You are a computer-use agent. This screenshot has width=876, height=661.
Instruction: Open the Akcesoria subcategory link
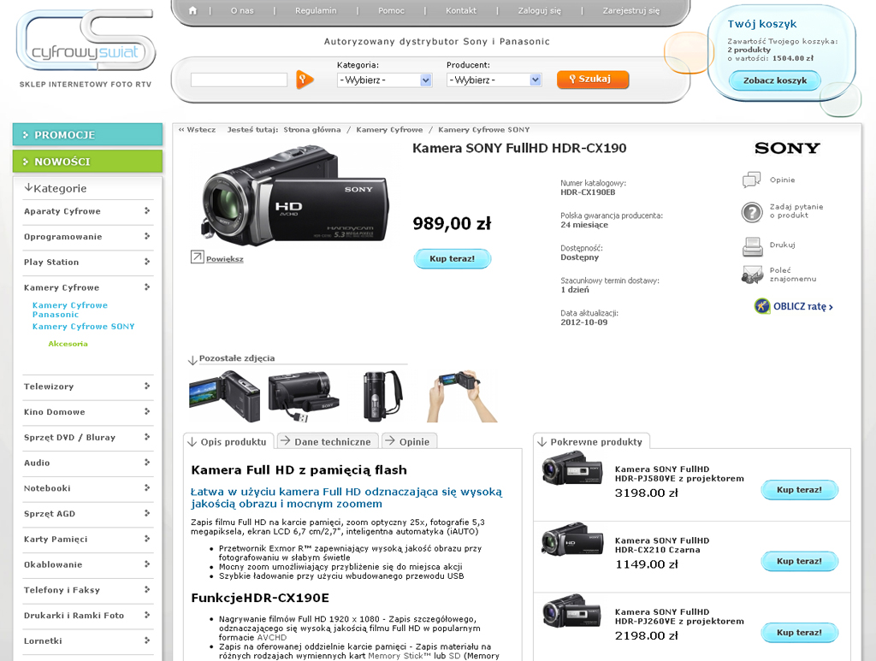[68, 344]
